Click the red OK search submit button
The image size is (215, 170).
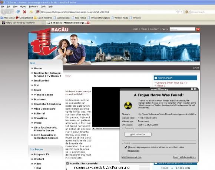[x=198, y=29]
